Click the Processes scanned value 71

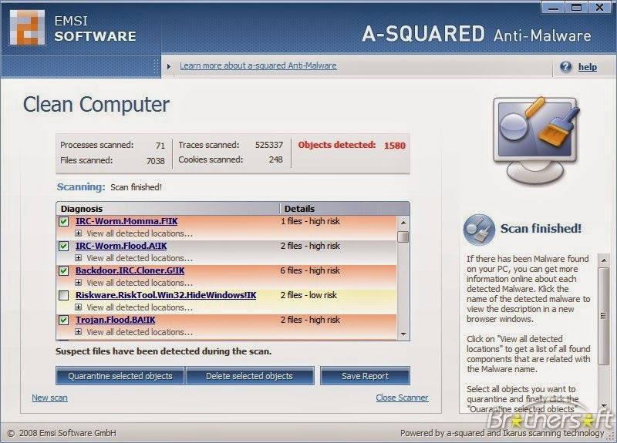[x=160, y=146]
